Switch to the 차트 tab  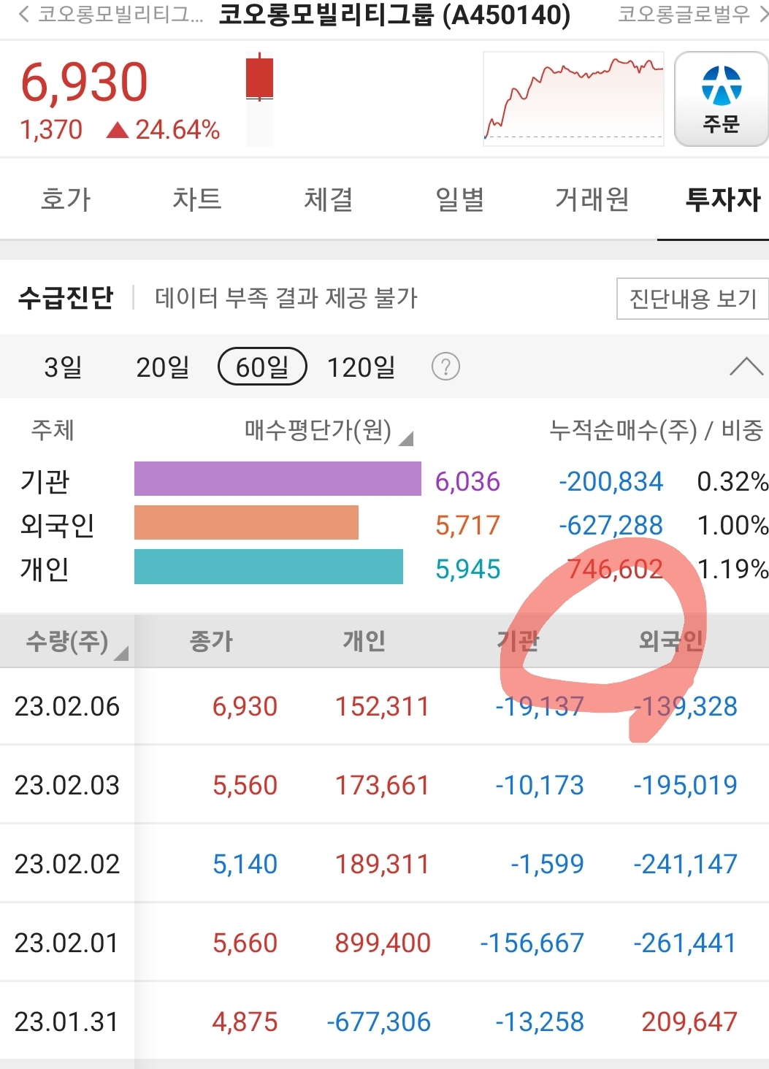(197, 199)
